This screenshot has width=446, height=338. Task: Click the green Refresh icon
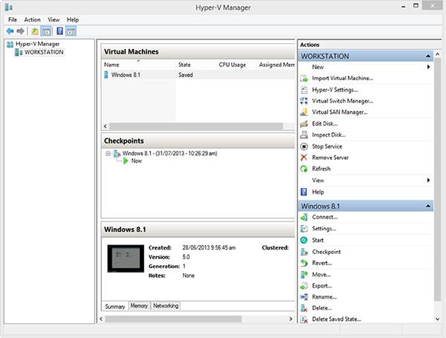coord(304,169)
